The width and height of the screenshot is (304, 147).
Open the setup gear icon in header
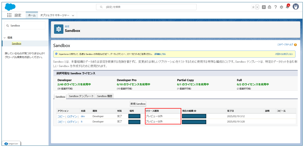pos(282,7)
